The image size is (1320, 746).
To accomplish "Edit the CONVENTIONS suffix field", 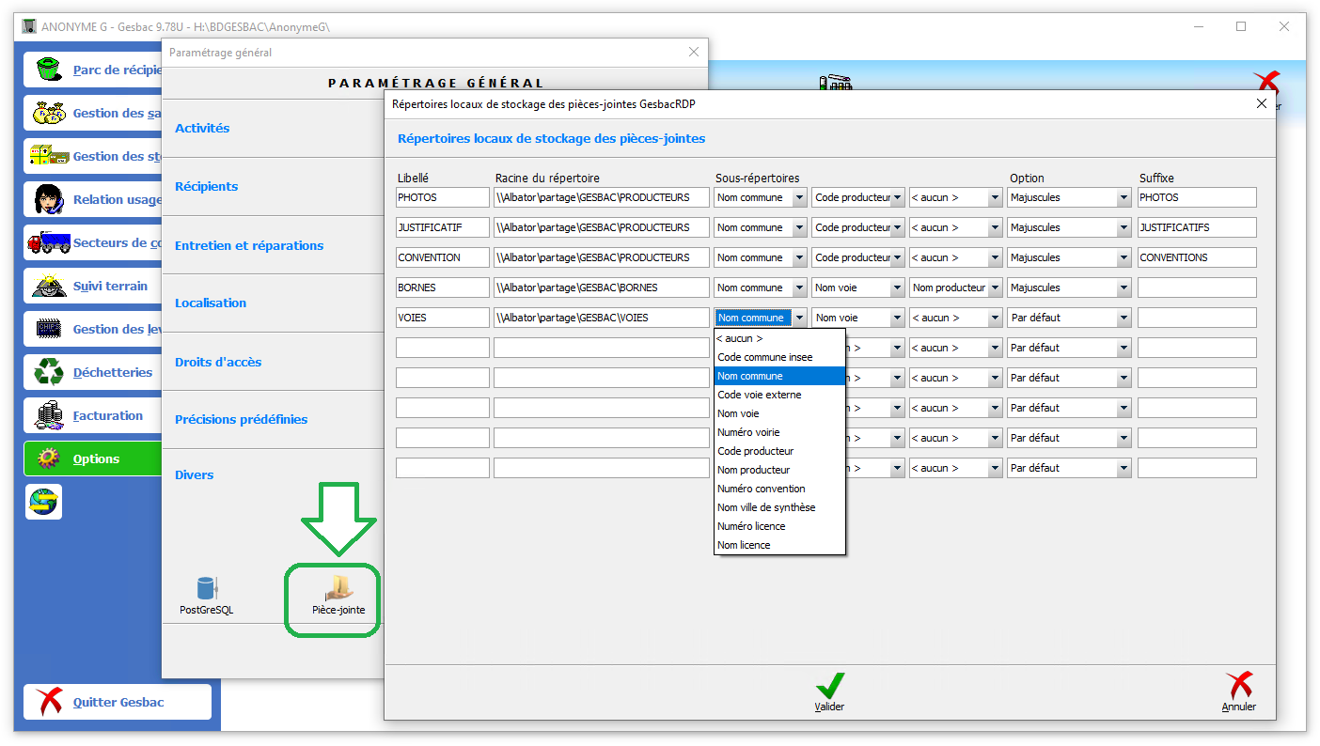I will coord(1196,257).
